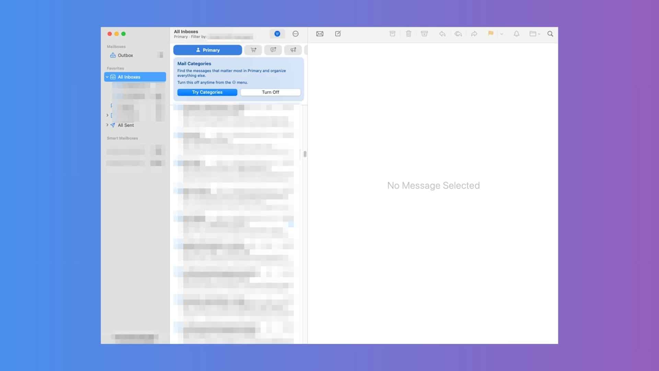Click the Get Mail envelope icon

coord(320,34)
